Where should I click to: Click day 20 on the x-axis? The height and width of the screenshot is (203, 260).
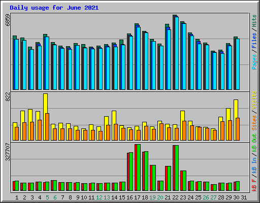(x=160, y=197)
